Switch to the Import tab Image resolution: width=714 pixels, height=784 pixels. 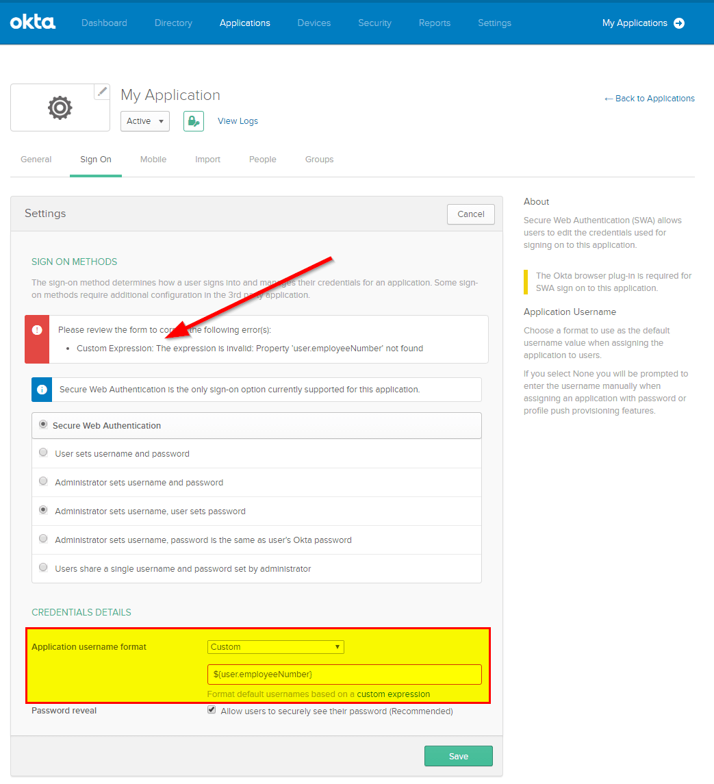(x=207, y=160)
